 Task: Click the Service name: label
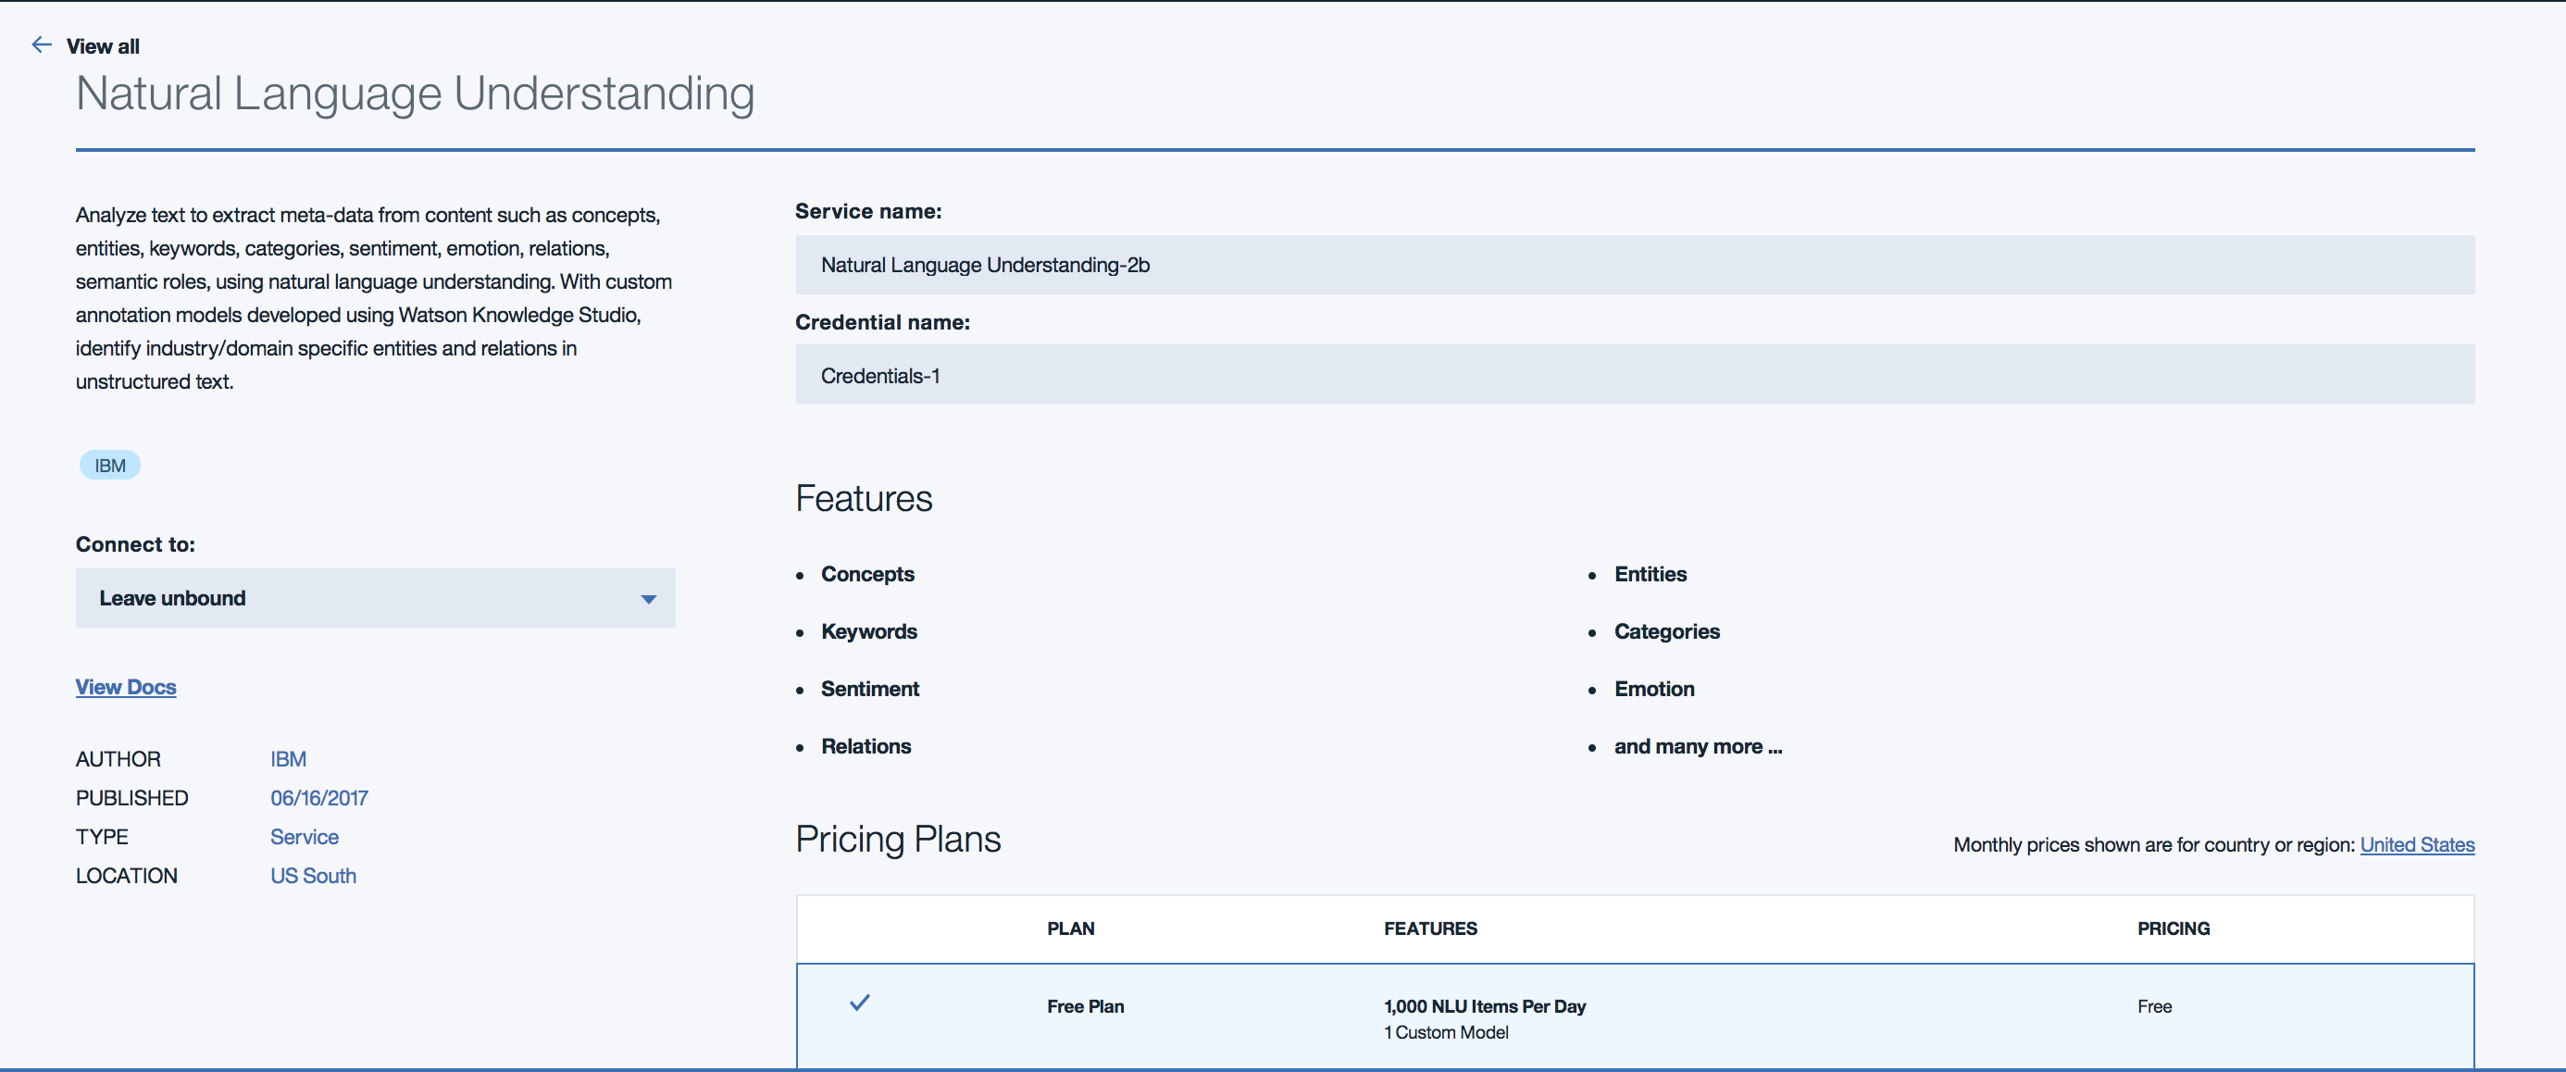(x=867, y=211)
